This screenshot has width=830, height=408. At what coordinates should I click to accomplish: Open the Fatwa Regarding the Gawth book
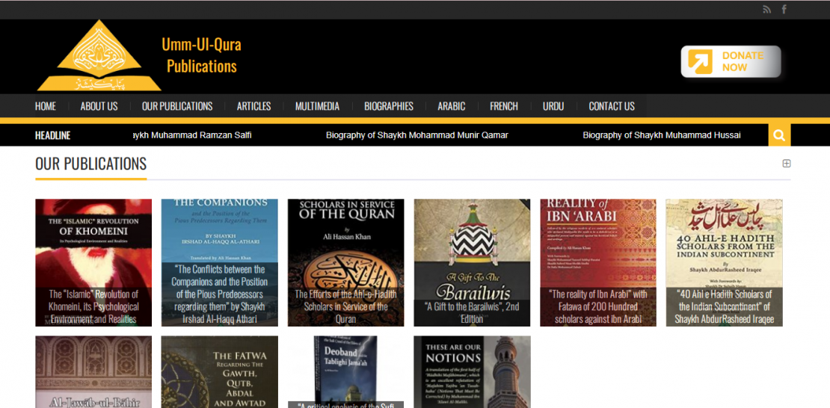pos(220,372)
